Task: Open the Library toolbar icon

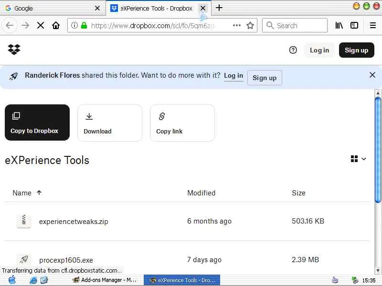Action: (339, 25)
